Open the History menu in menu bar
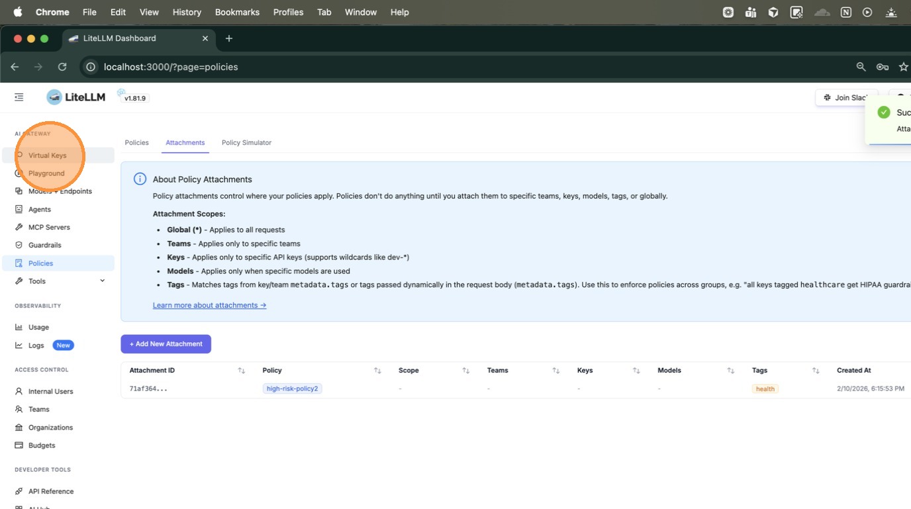Viewport: 911px width, 509px height. (187, 12)
